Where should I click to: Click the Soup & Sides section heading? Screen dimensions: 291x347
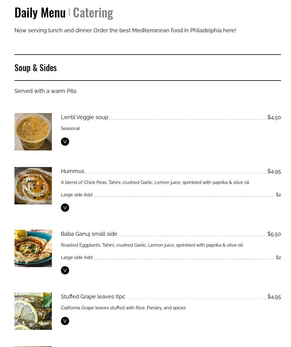(x=36, y=68)
